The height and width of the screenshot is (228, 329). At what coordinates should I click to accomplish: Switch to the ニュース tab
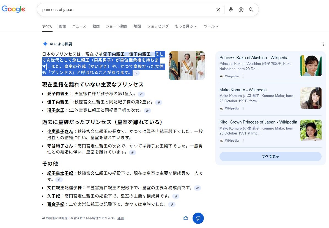click(79, 26)
